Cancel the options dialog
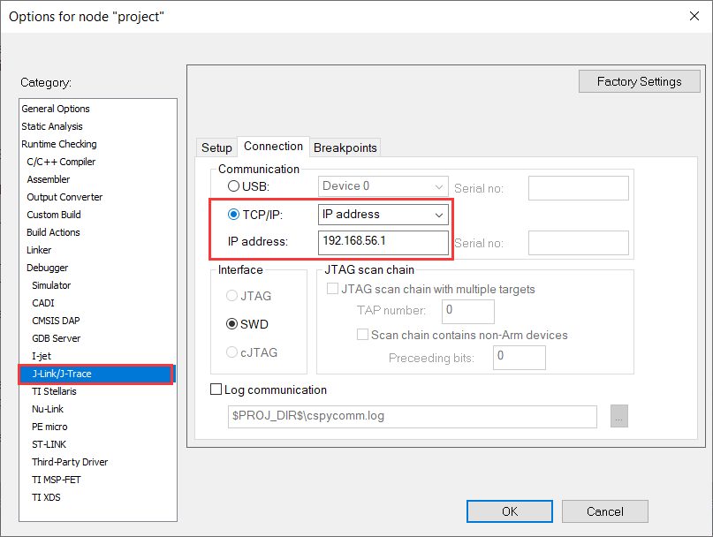The height and width of the screenshot is (537, 713). click(605, 511)
